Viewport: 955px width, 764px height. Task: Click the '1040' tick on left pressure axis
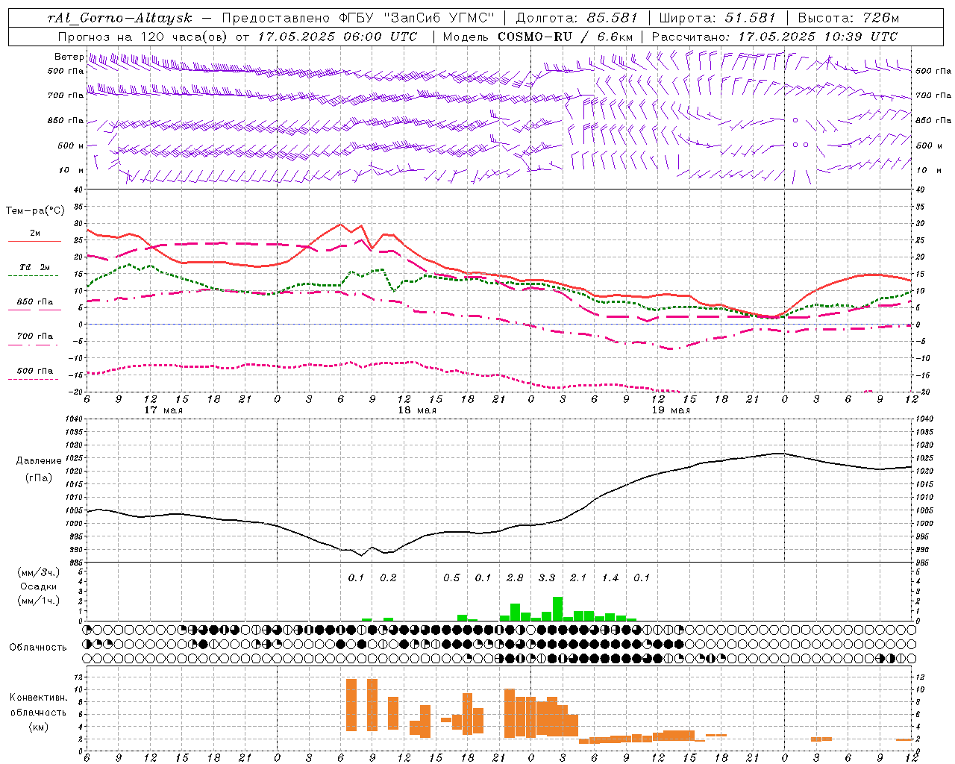coord(74,419)
